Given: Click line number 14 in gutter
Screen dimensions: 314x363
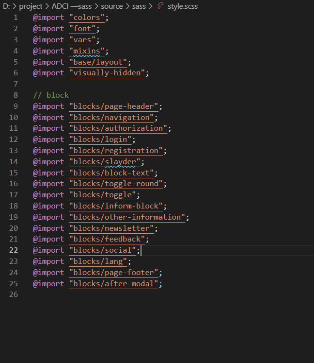Looking at the screenshot, I should tap(14, 162).
